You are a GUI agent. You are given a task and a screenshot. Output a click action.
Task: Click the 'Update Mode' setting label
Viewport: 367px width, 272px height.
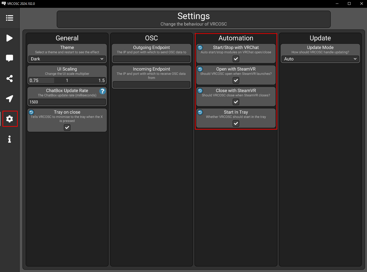(320, 47)
